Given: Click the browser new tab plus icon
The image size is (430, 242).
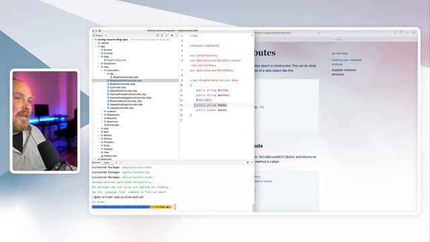Looking at the screenshot, I should click(x=408, y=33).
